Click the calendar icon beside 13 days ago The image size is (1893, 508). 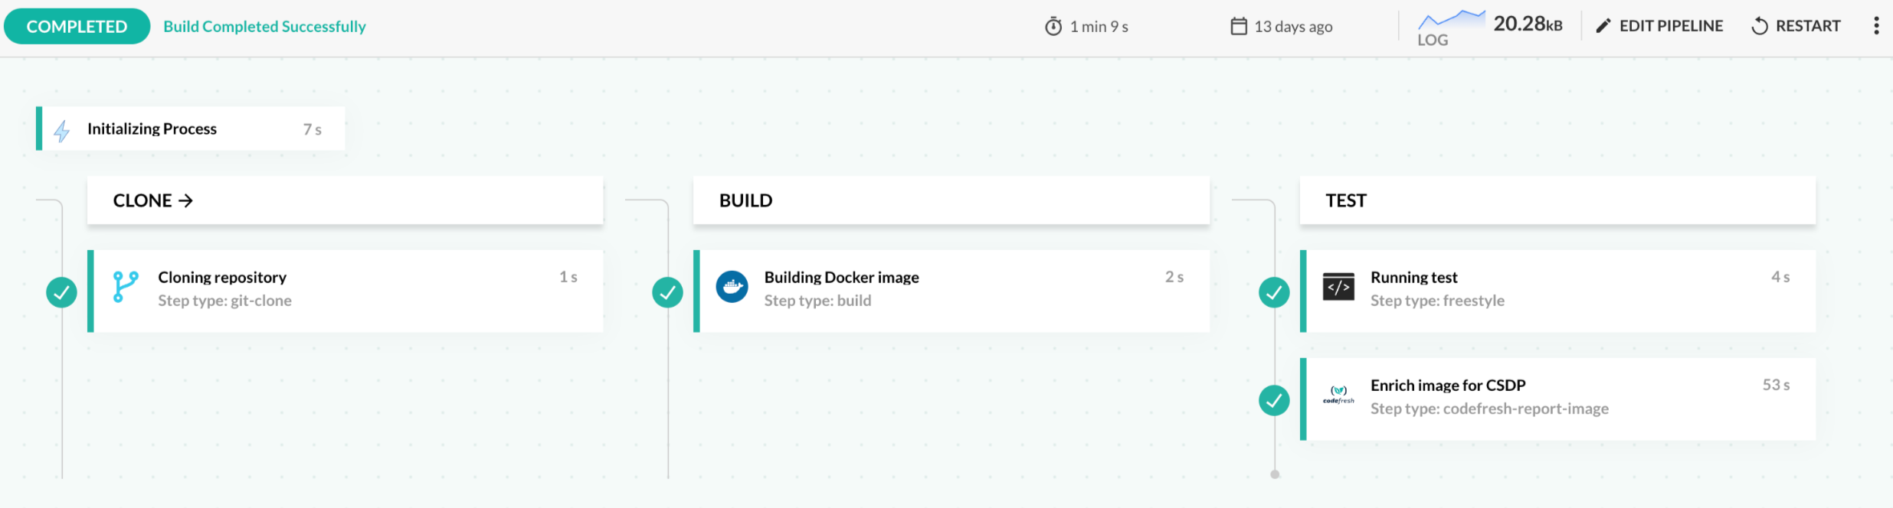pos(1238,27)
